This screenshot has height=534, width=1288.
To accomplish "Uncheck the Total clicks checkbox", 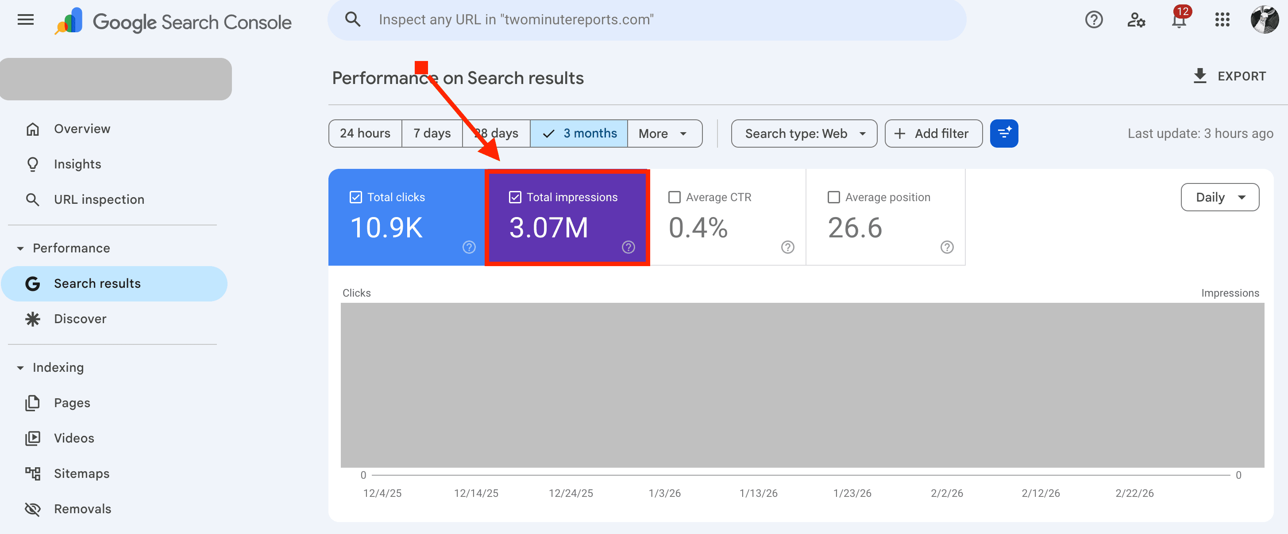I will (x=355, y=197).
